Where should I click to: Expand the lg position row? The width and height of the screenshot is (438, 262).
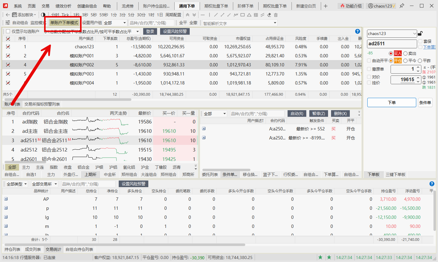click(x=6, y=217)
